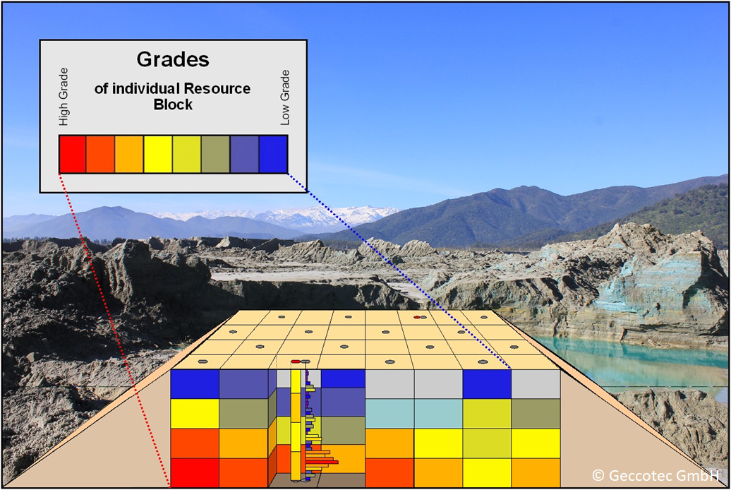
Task: Click the olive swatch in the Grades legend
Action: click(216, 155)
